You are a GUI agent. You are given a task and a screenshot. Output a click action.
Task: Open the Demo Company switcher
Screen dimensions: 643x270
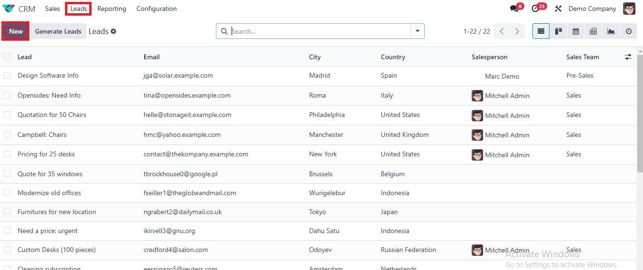click(592, 9)
